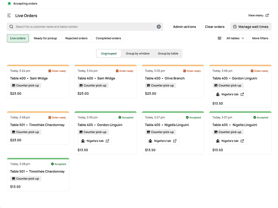
Task: Open the hamburger navigation menu
Action: point(9,16)
